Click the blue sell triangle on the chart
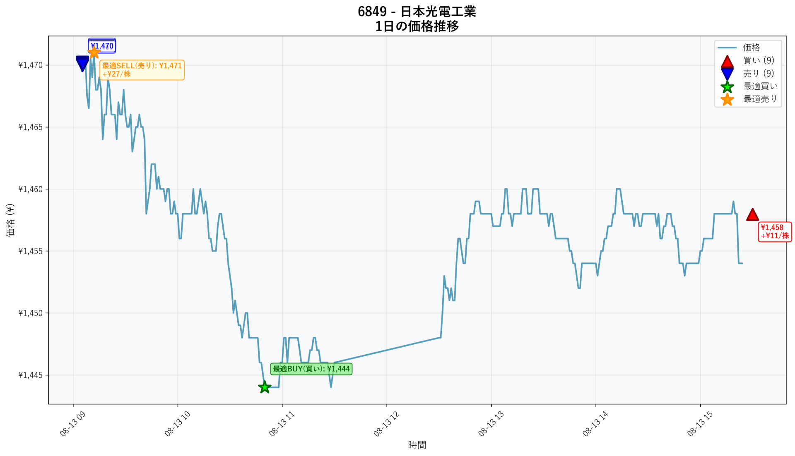The height and width of the screenshot is (456, 795). point(82,64)
